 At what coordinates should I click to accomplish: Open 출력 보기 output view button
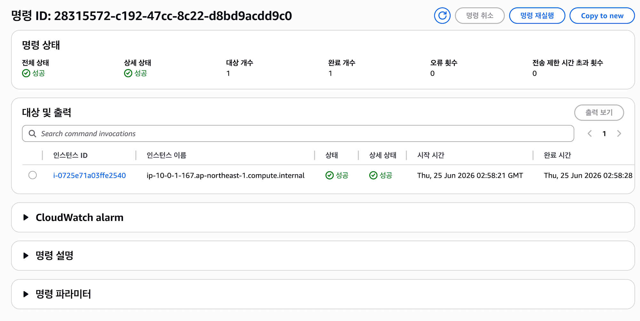(599, 113)
